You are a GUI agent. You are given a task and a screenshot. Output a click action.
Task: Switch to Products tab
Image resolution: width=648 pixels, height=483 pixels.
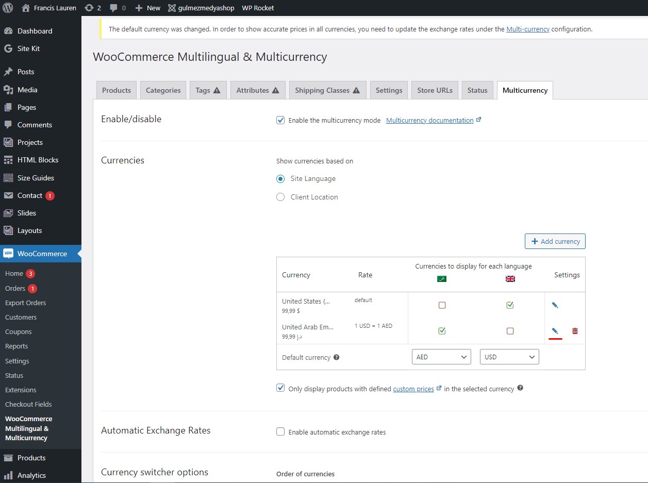coord(117,90)
